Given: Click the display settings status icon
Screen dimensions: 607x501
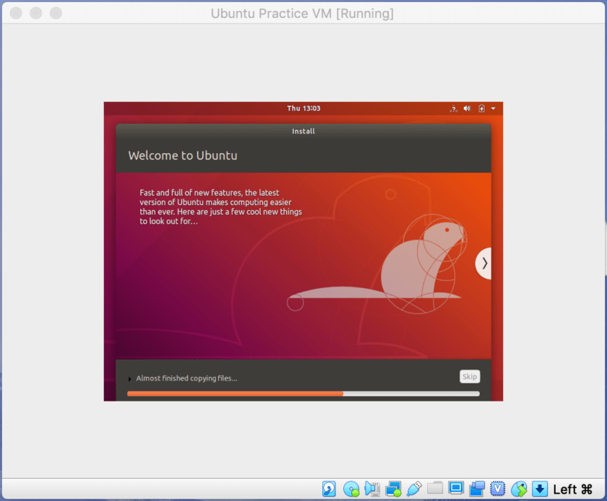Looking at the screenshot, I should (456, 488).
